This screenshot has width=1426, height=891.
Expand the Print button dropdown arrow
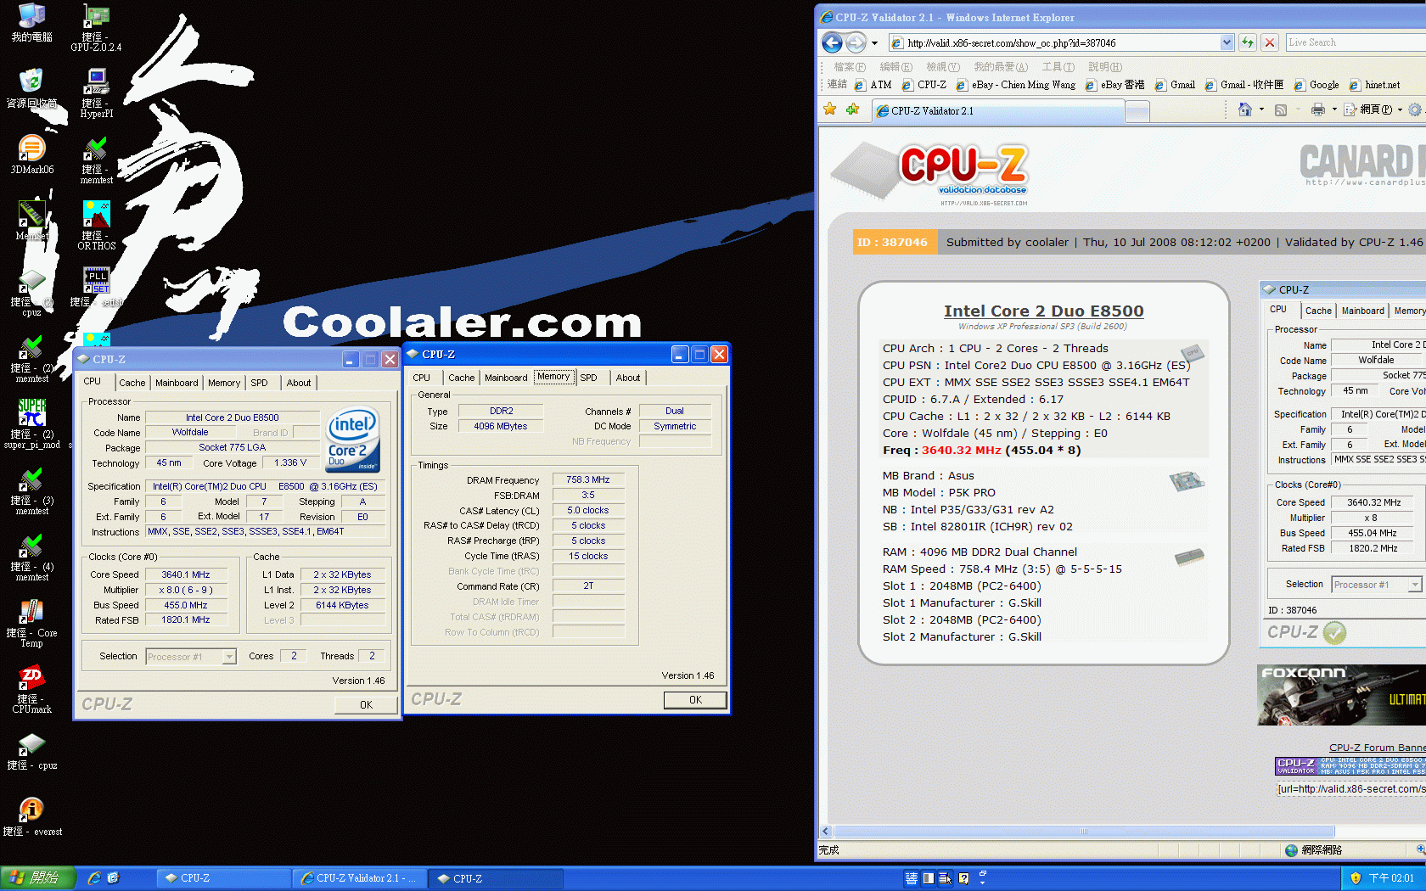(1334, 109)
